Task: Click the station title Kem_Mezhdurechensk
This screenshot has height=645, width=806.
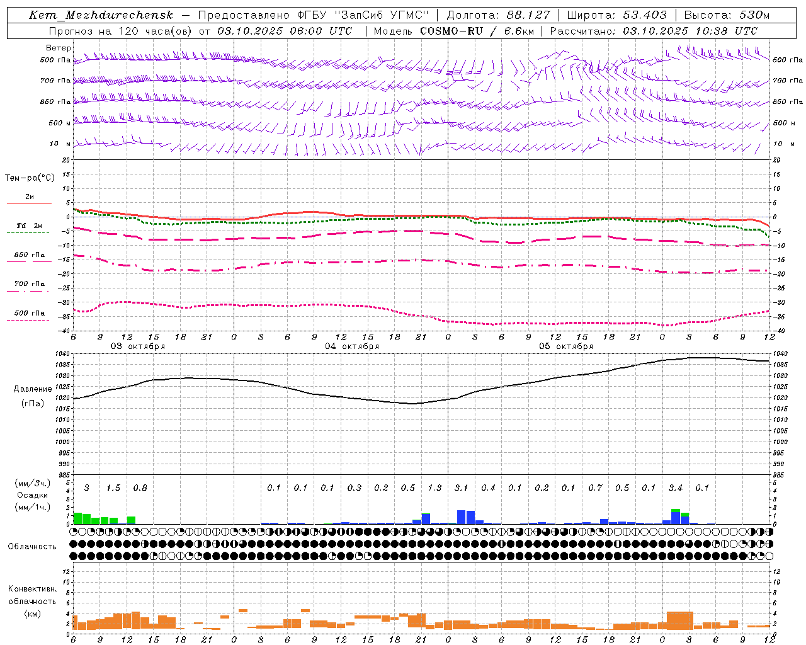Action: pyautogui.click(x=101, y=15)
